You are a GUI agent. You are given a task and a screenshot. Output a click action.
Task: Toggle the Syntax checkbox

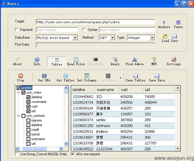coord(84,30)
